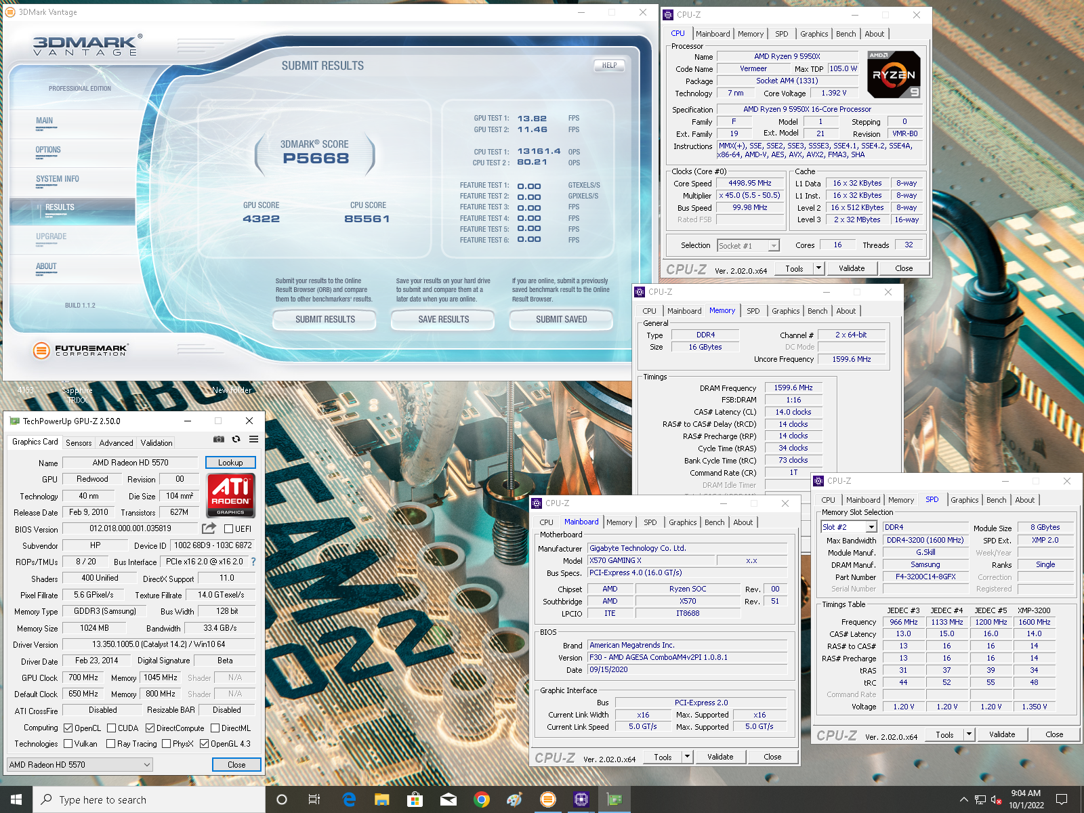Viewport: 1084px width, 813px height.
Task: Click the Bus Interface question mark
Action: point(253,562)
